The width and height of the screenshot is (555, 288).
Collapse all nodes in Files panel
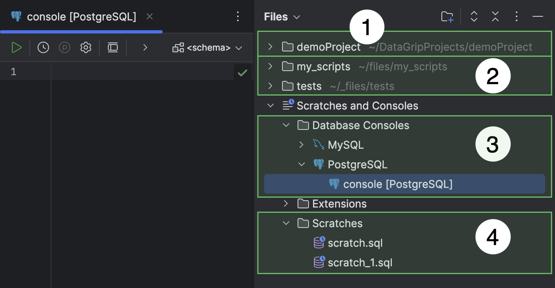(x=495, y=17)
